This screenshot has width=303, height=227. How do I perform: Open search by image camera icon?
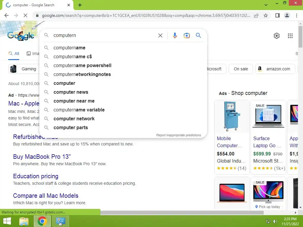point(186,35)
